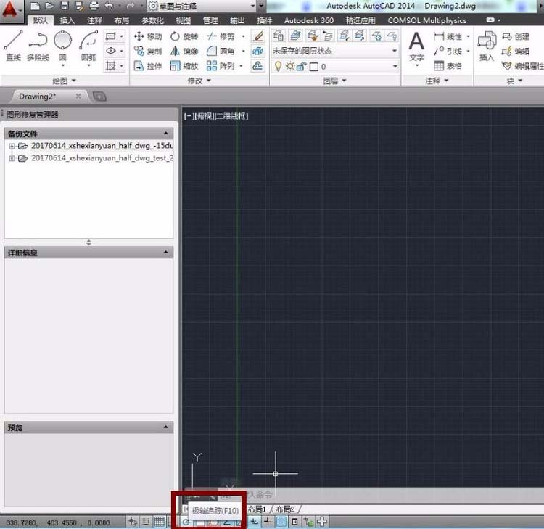Click the 线性 linear dimension tool
Image resolution: width=544 pixels, height=529 pixels.
(x=448, y=36)
